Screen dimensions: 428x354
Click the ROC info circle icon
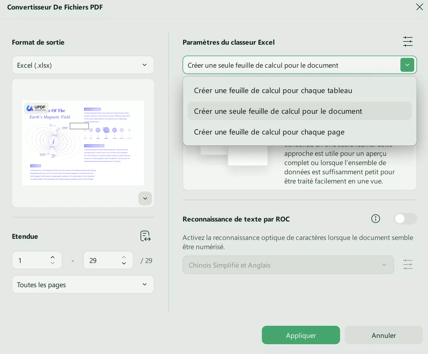[x=375, y=219]
